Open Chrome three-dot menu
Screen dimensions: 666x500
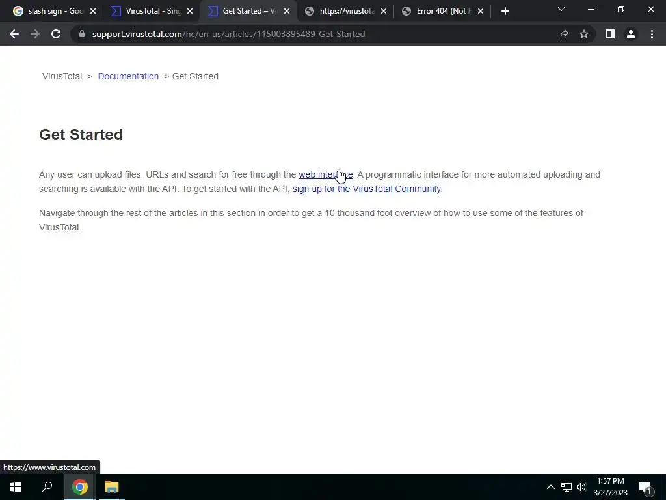(652, 34)
